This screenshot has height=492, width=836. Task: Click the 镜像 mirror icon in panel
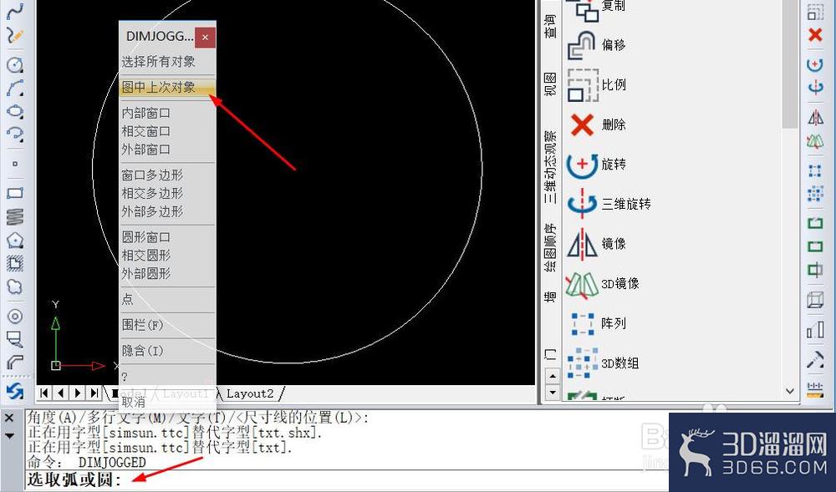coord(582,244)
